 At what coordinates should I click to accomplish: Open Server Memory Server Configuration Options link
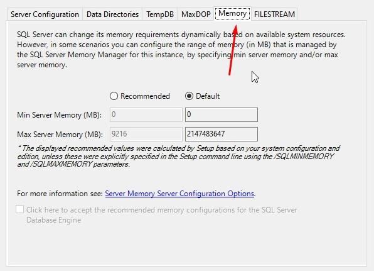tap(179, 194)
